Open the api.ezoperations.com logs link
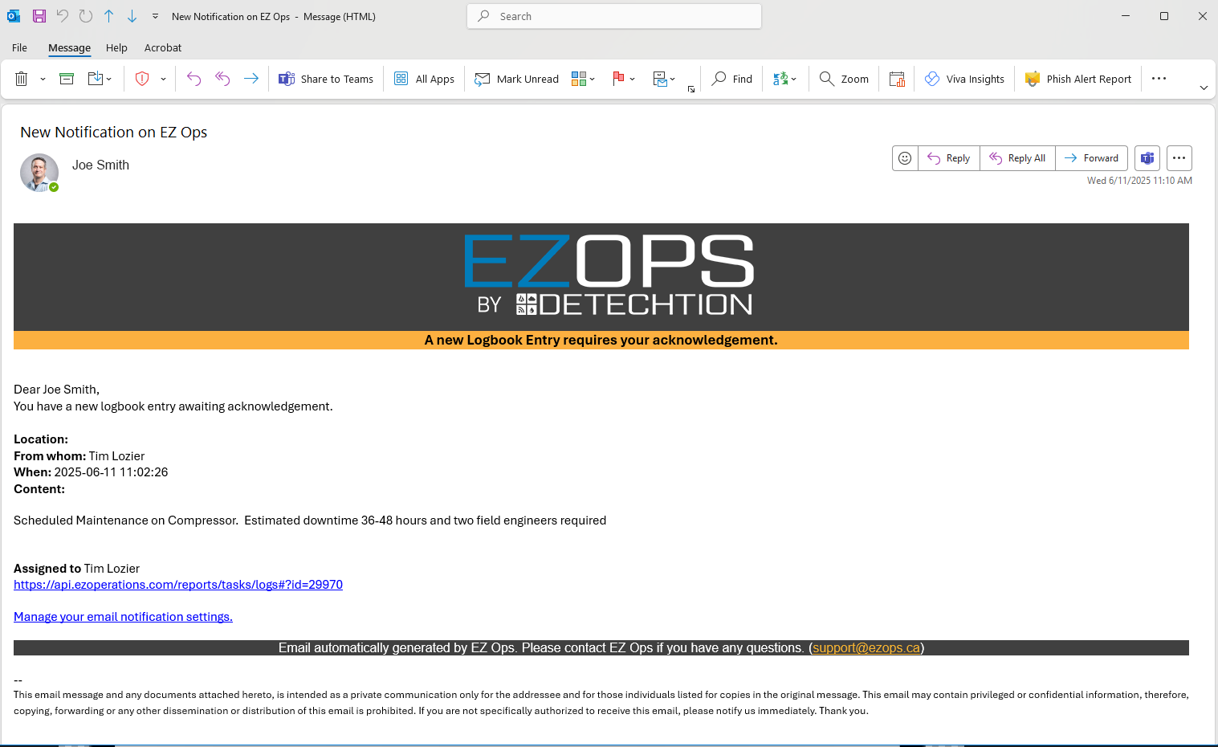The height and width of the screenshot is (747, 1218). pyautogui.click(x=178, y=585)
